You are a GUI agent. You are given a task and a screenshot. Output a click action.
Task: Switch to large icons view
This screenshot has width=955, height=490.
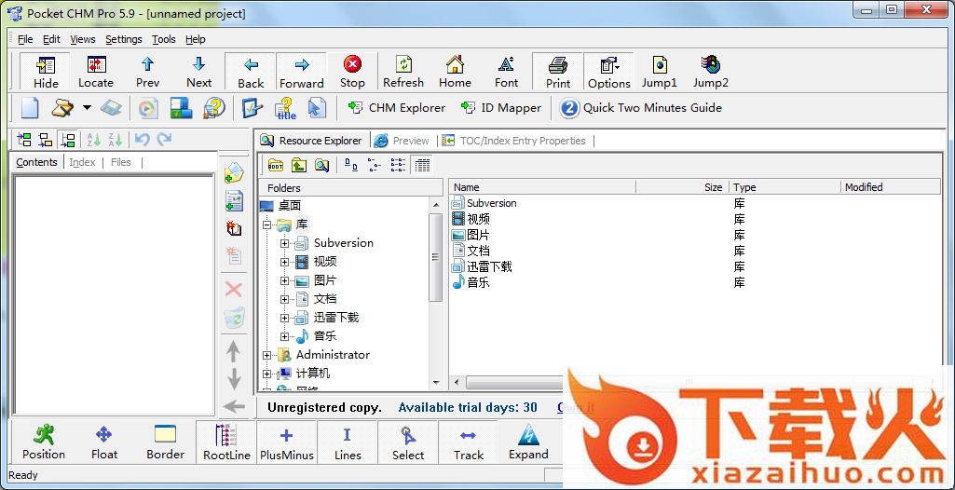click(x=351, y=165)
